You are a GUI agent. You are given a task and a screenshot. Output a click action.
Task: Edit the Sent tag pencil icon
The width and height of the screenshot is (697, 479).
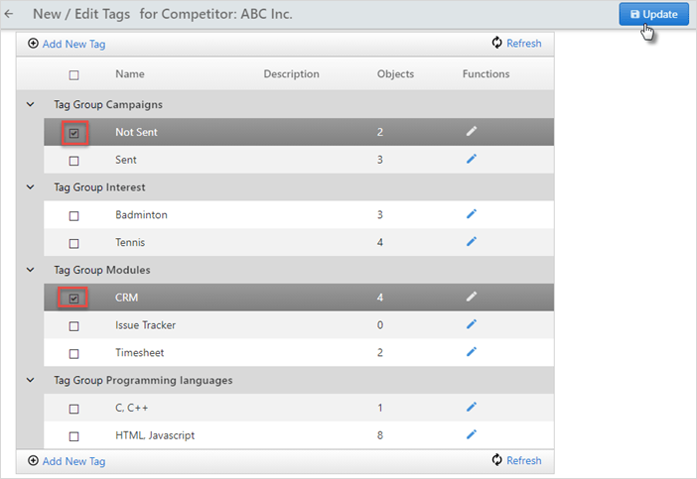472,159
